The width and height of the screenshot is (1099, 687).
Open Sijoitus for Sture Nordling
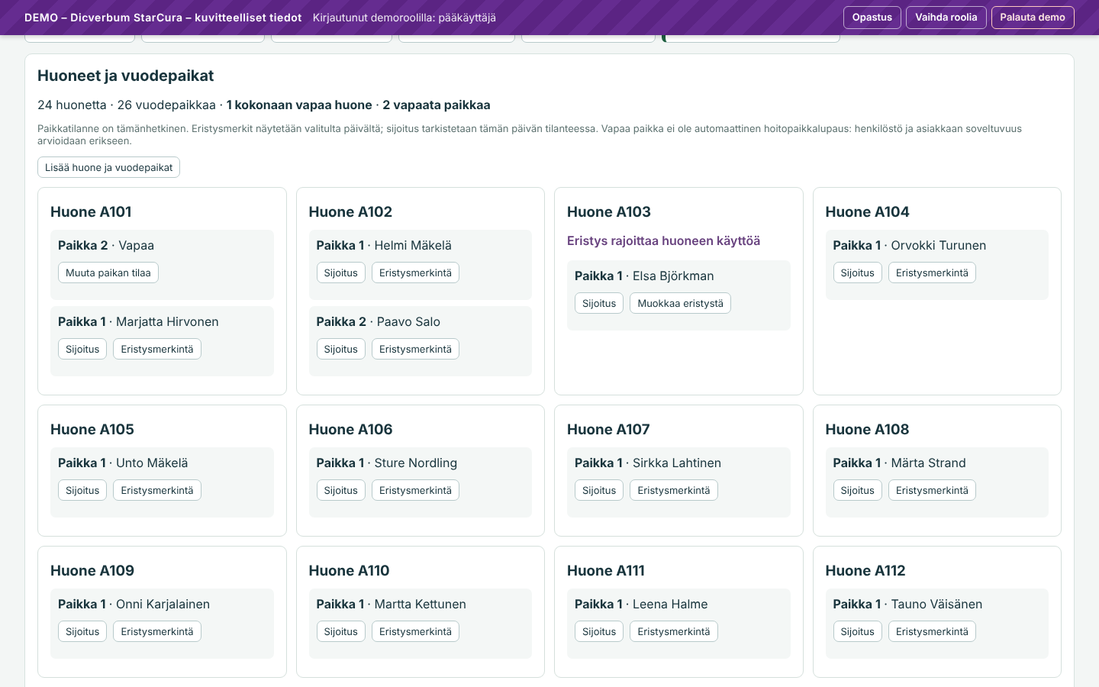tap(340, 490)
